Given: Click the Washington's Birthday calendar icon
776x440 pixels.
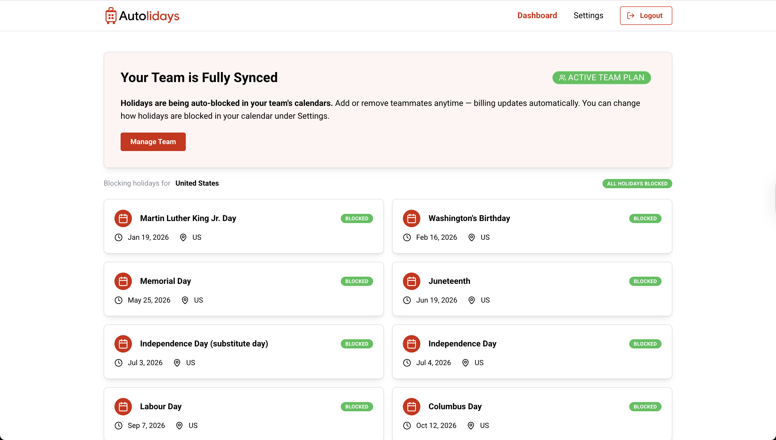Looking at the screenshot, I should (x=411, y=218).
